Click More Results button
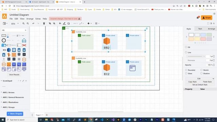Image resolution: width=217 pixels, height=122 pixels. 14,75
